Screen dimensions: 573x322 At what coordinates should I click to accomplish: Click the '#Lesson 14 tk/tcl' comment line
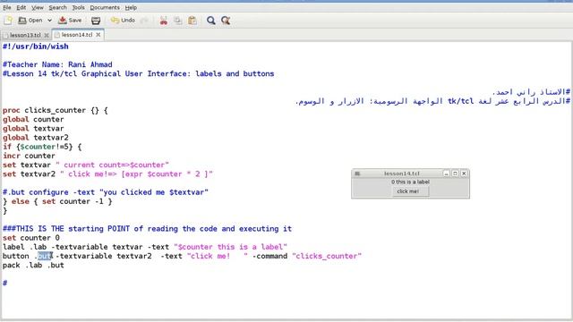click(x=138, y=73)
